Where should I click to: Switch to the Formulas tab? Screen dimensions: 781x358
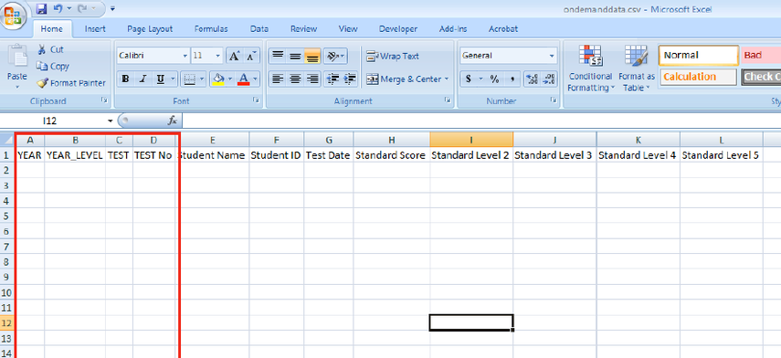tap(211, 29)
